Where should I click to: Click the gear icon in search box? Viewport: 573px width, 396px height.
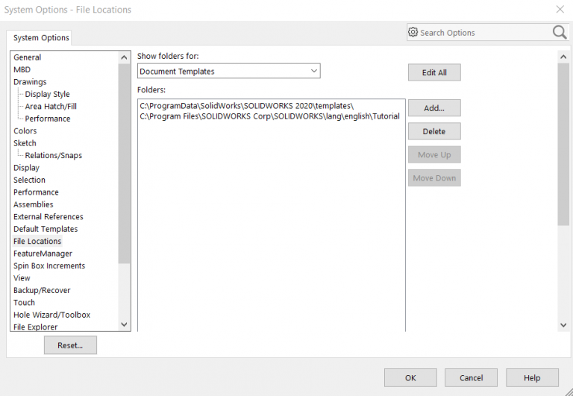click(x=413, y=32)
